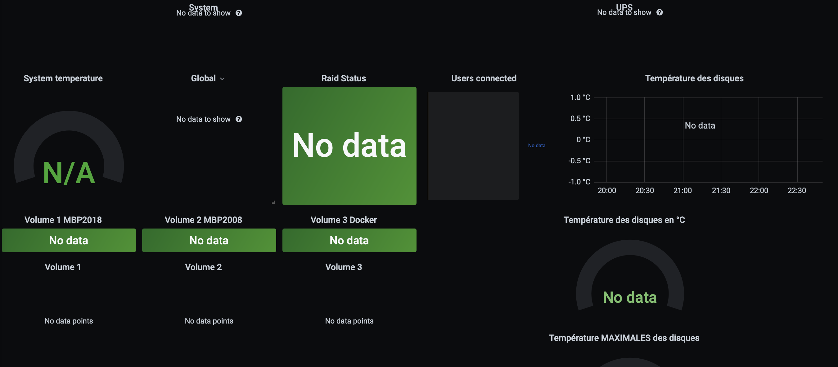Image resolution: width=838 pixels, height=367 pixels.
Task: Click help icon in Global panel
Action: tap(239, 119)
